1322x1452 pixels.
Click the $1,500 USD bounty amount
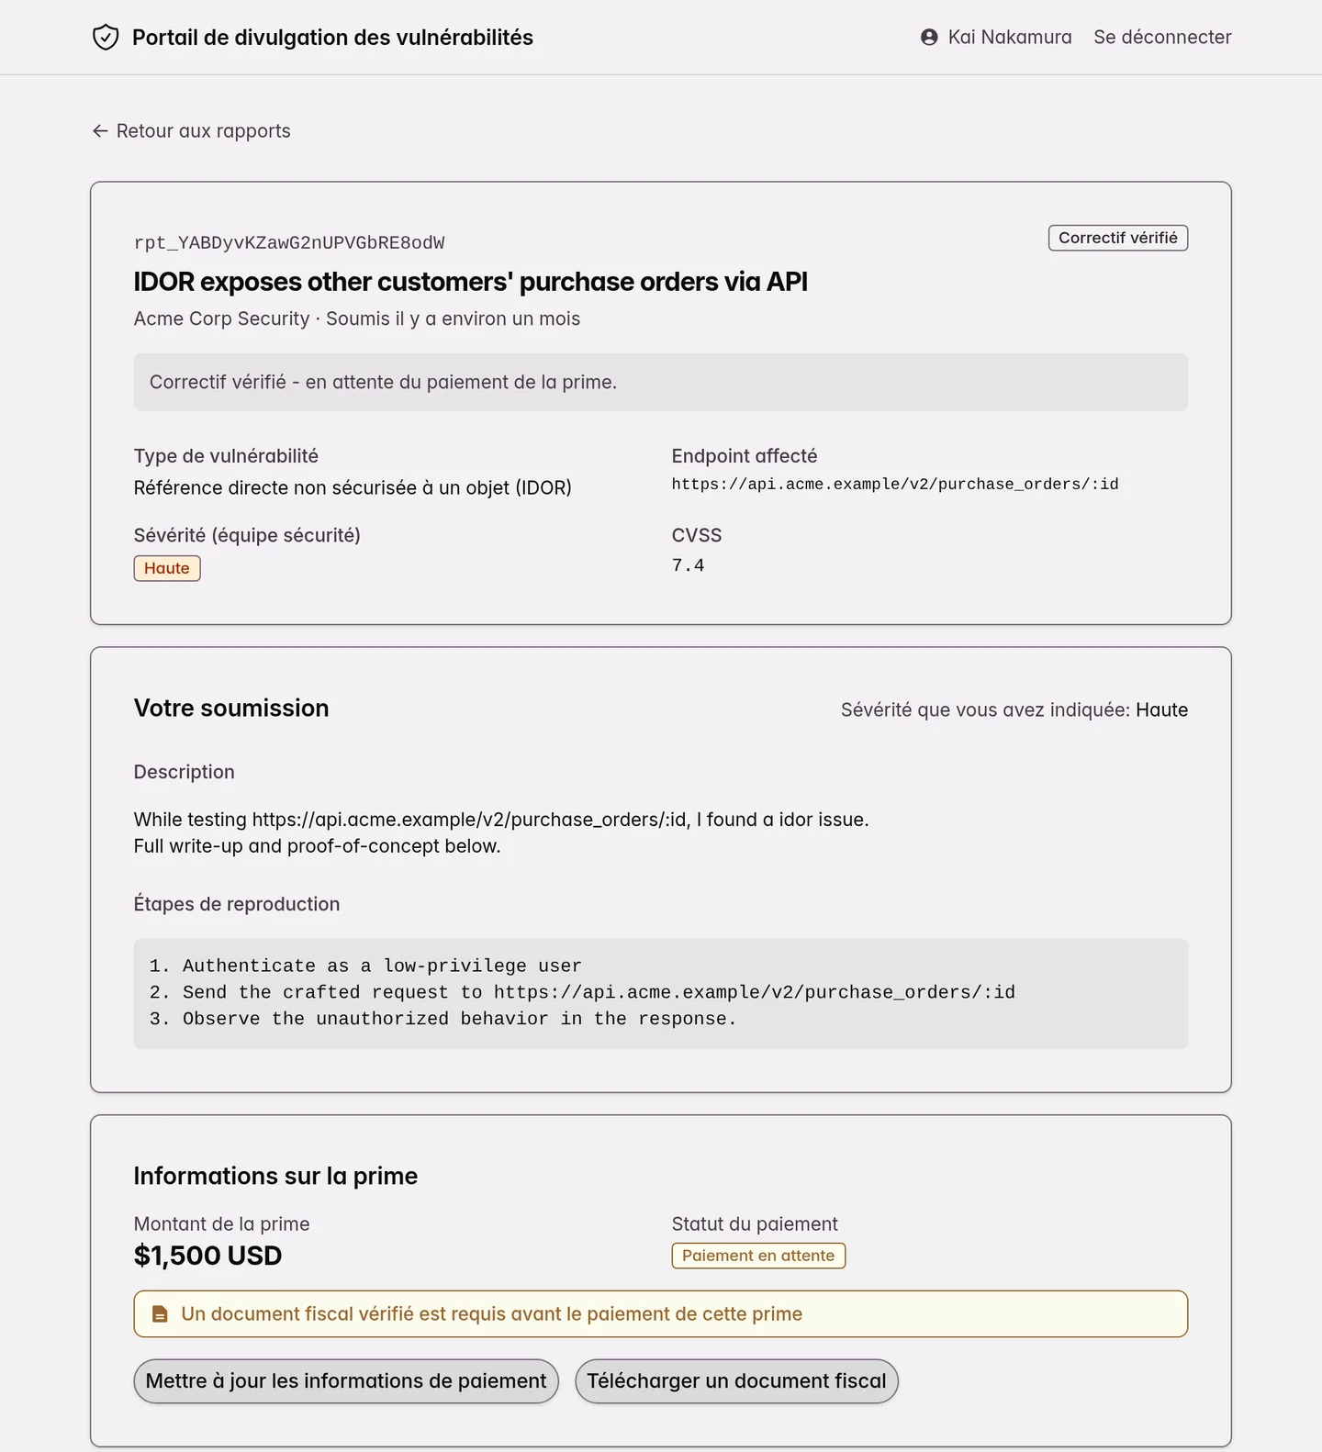pyautogui.click(x=208, y=1256)
